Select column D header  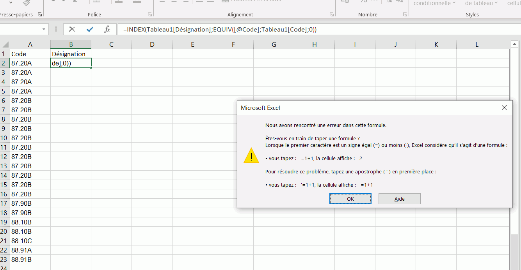point(152,44)
